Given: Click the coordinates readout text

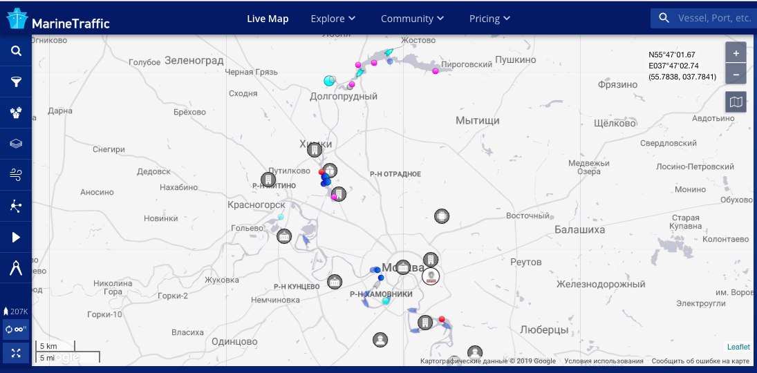Looking at the screenshot, I should tap(682, 66).
